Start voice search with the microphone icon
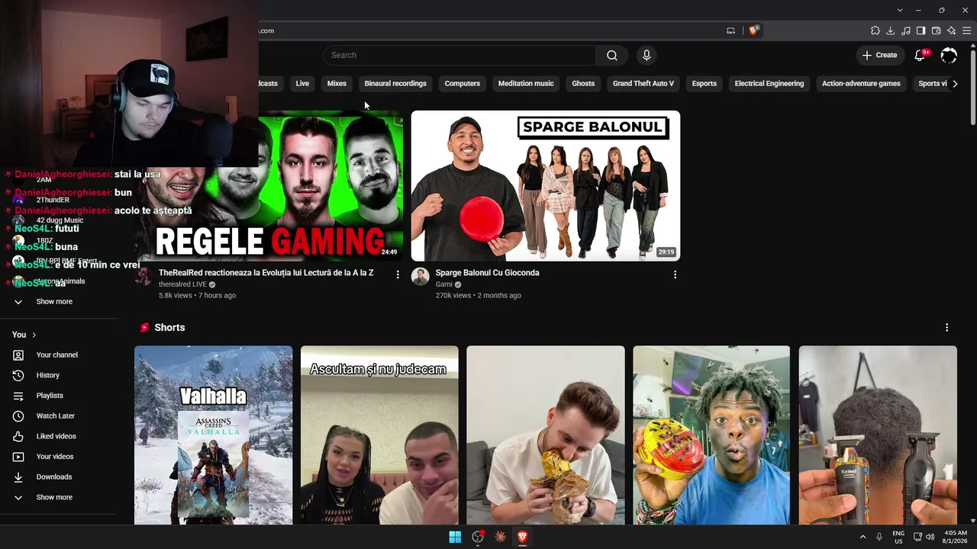 pyautogui.click(x=646, y=55)
